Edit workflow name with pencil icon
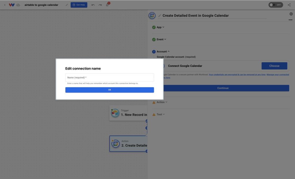 tap(67, 5)
